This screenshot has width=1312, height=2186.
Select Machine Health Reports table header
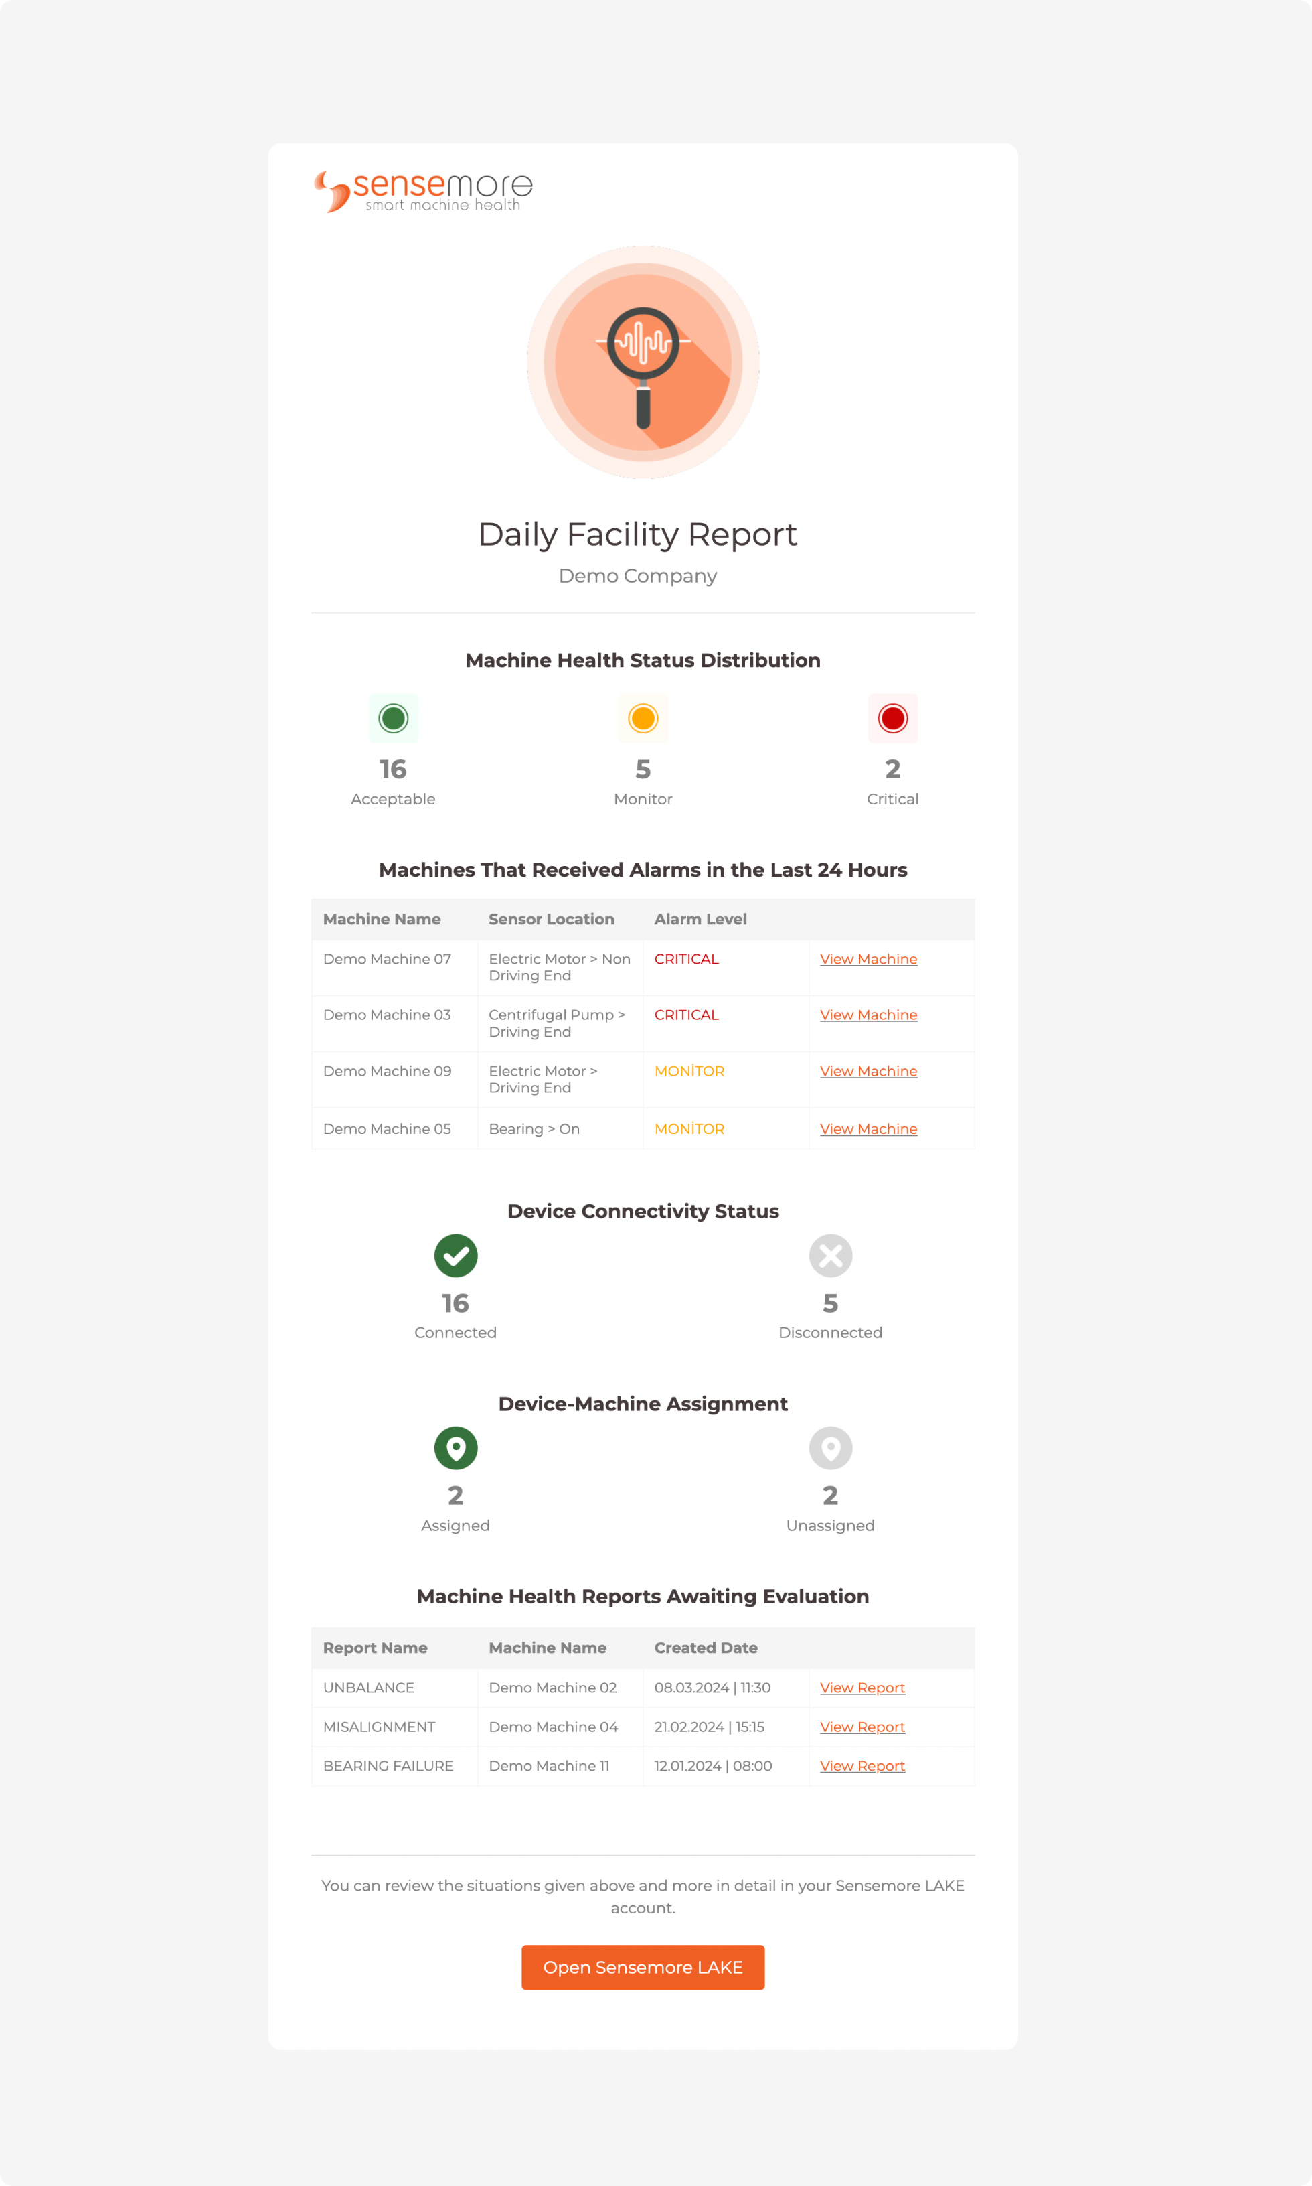coord(641,1648)
